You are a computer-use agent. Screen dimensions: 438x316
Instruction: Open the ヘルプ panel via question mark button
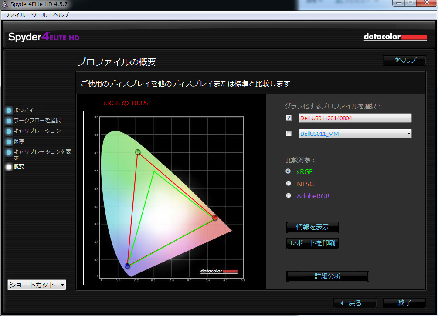pos(404,61)
